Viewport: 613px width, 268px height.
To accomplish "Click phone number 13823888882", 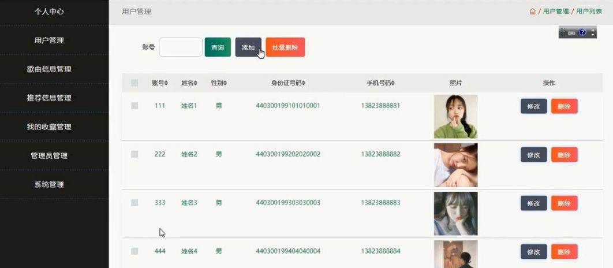I will coord(380,154).
